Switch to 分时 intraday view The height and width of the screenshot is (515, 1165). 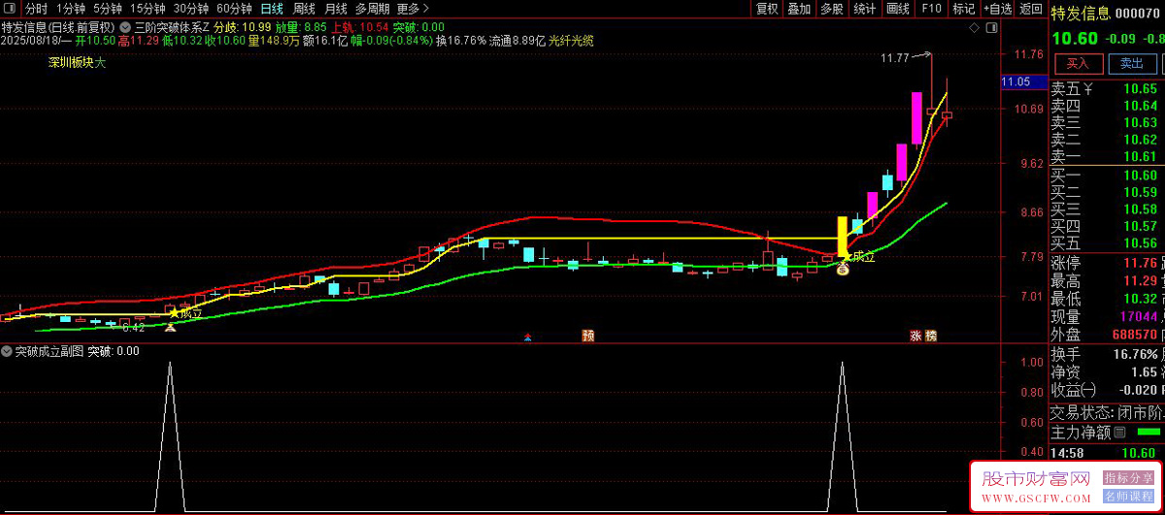tap(36, 9)
